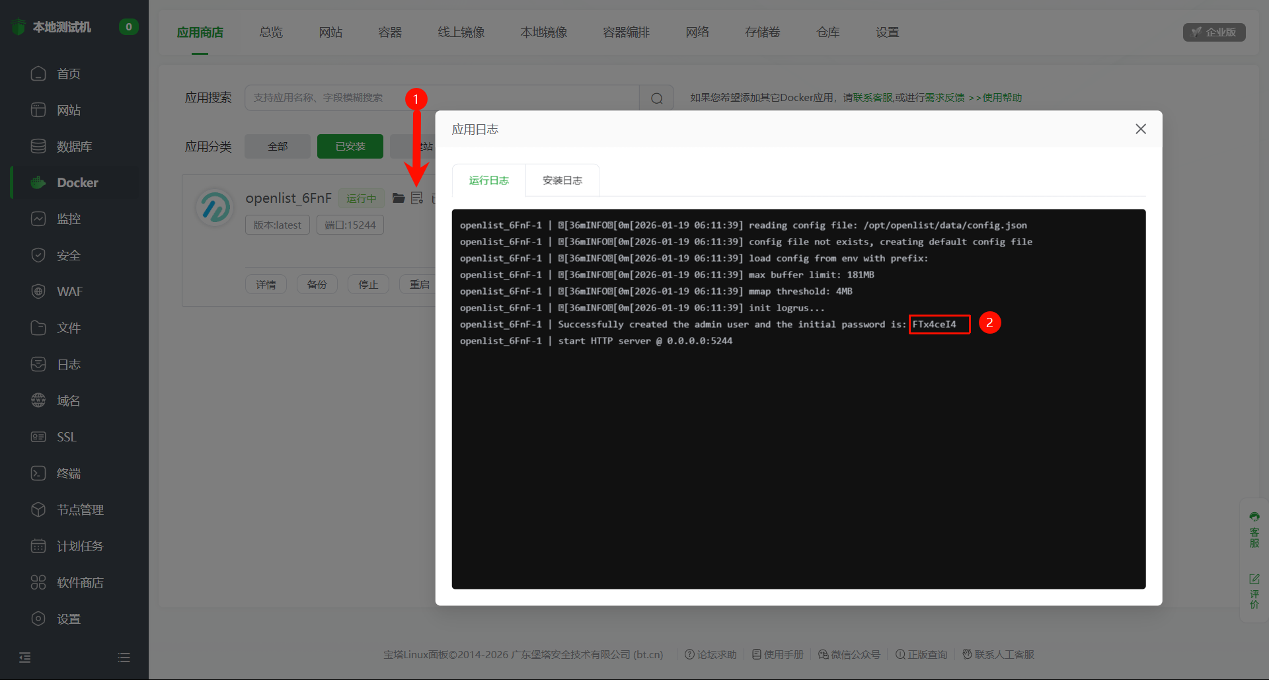
Task: Filter apps by 已安装
Action: [350, 147]
